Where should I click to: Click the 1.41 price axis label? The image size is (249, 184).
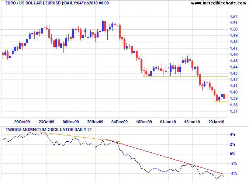234,86
